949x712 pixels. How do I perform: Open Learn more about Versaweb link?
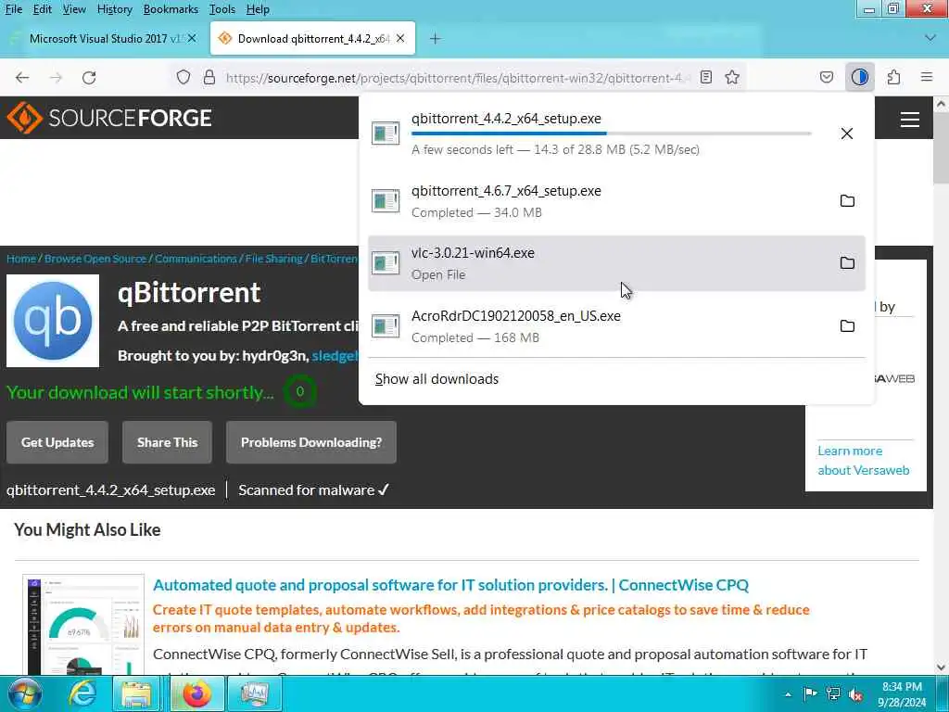pyautogui.click(x=863, y=460)
